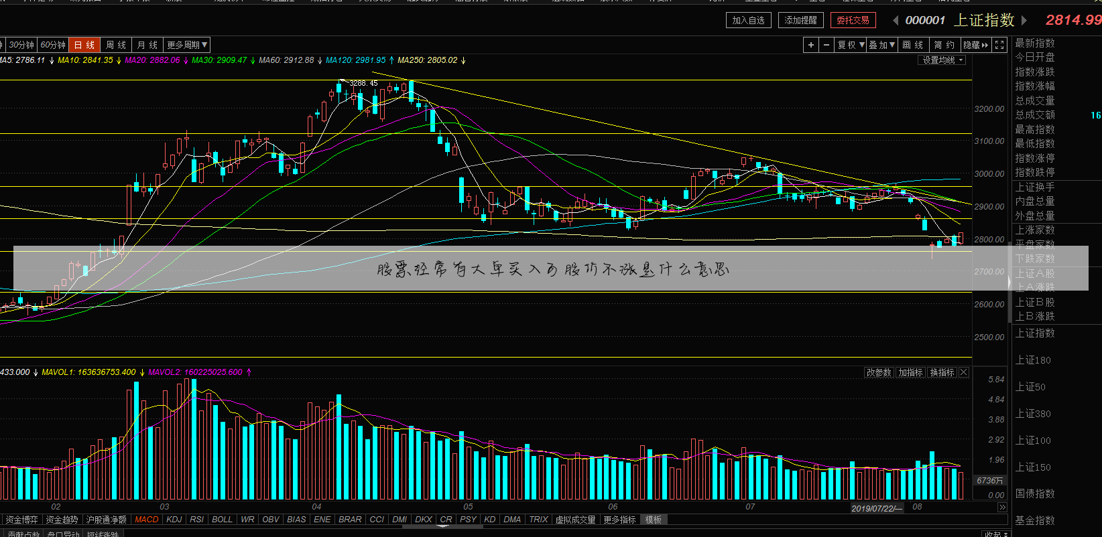Image resolution: width=1102 pixels, height=537 pixels.
Task: Click the 加入自选 button
Action: click(x=749, y=21)
